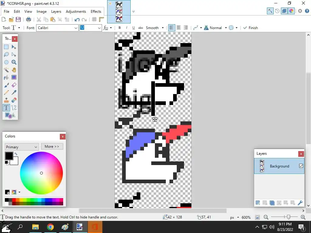Image resolution: width=311 pixels, height=233 pixels.
Task: Click the Print icon
Action: click(x=29, y=19)
